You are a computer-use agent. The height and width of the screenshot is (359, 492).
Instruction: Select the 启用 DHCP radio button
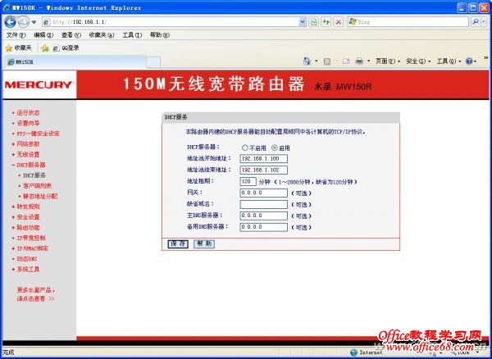275,148
